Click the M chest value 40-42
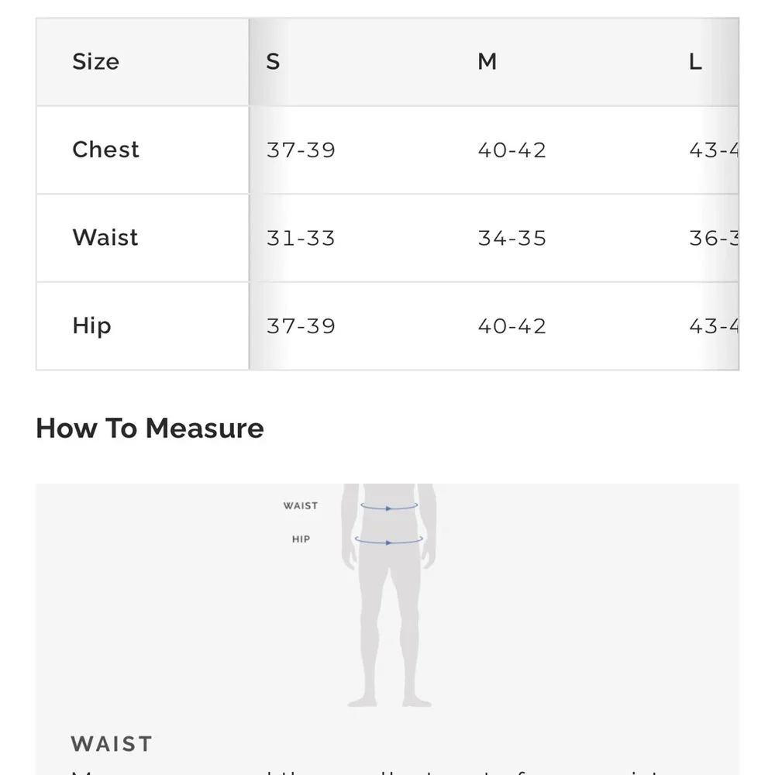This screenshot has height=775, width=775. (x=512, y=150)
